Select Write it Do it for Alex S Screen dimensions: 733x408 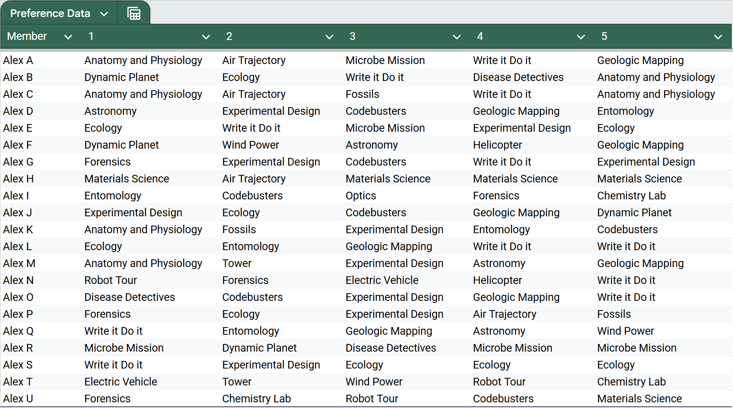[113, 365]
